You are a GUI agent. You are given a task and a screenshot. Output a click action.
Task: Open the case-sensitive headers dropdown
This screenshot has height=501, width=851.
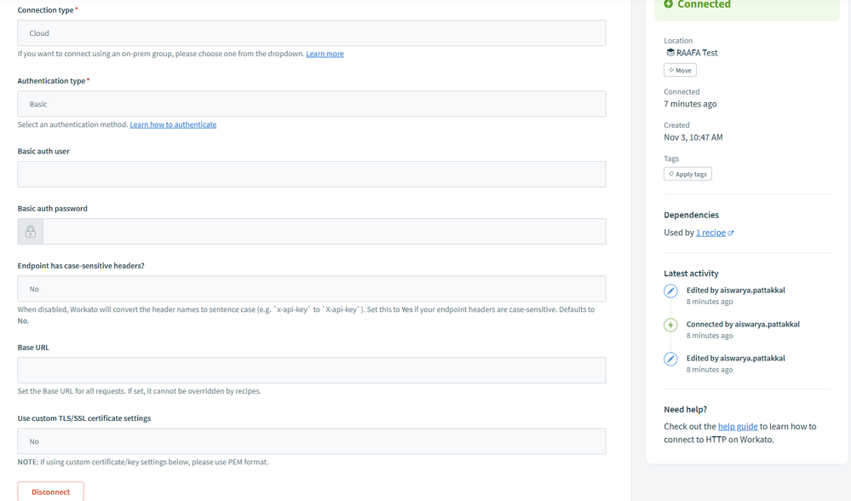tap(312, 289)
